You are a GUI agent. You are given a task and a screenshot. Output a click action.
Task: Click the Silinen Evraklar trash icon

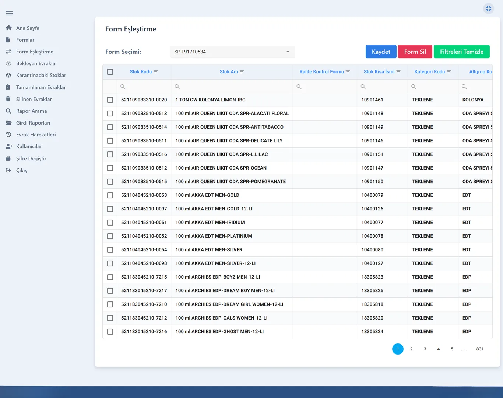tap(8, 99)
